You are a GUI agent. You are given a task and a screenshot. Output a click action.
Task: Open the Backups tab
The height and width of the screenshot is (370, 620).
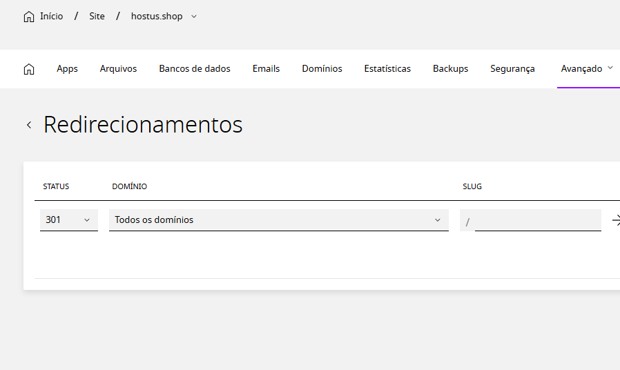tap(450, 69)
